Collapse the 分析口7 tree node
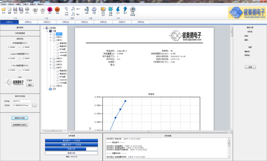 (51, 68)
